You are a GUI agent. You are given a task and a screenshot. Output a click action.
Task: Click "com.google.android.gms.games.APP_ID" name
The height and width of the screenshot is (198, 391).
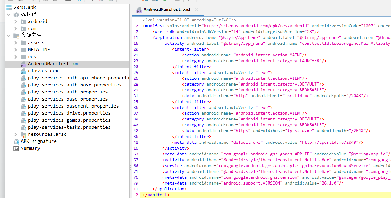click(266, 154)
